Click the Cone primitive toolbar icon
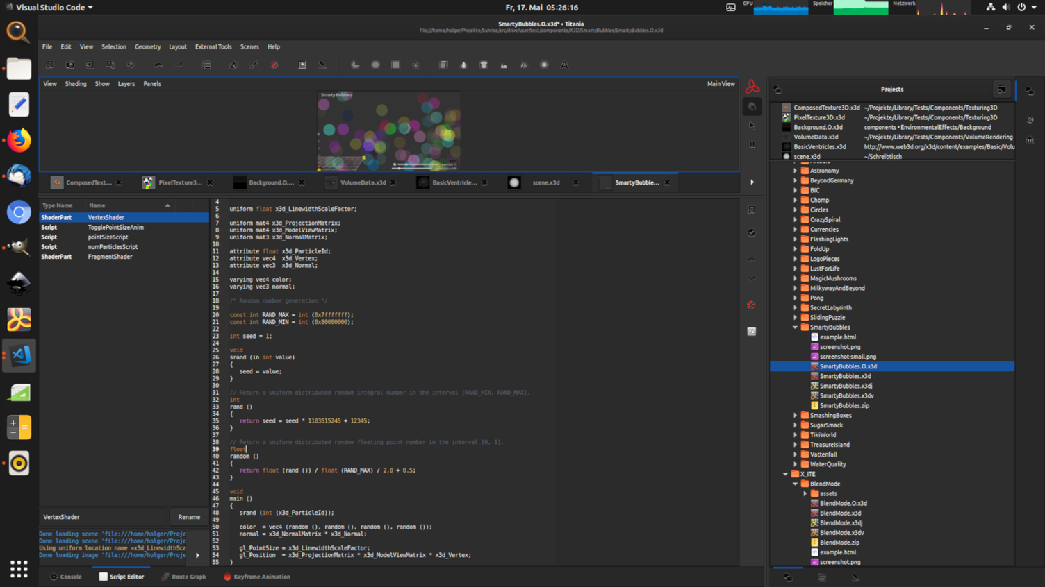 point(463,65)
